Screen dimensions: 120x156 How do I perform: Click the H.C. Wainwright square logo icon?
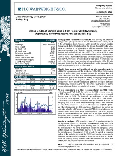click(x=20, y=9)
